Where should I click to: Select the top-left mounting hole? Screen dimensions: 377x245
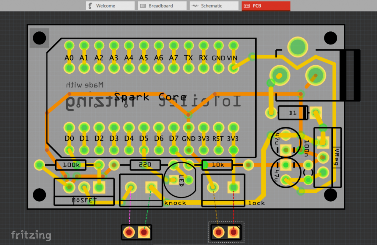tap(39, 38)
